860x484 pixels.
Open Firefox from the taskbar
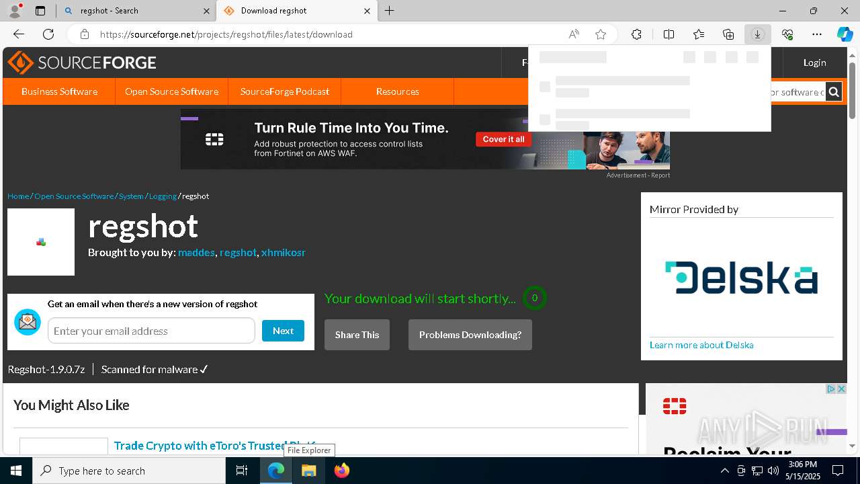342,471
